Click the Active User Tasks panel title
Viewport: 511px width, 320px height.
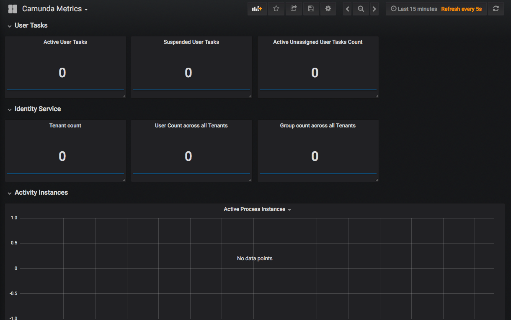coord(65,42)
